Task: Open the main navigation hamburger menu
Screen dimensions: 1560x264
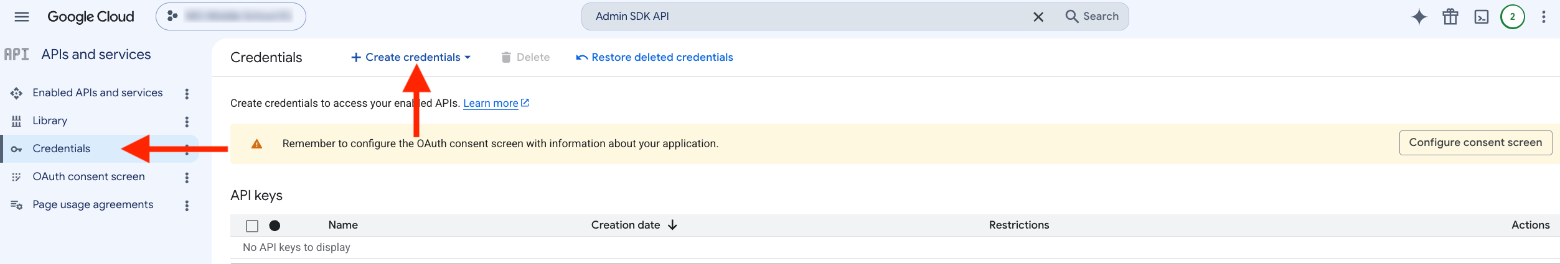Action: 22,17
